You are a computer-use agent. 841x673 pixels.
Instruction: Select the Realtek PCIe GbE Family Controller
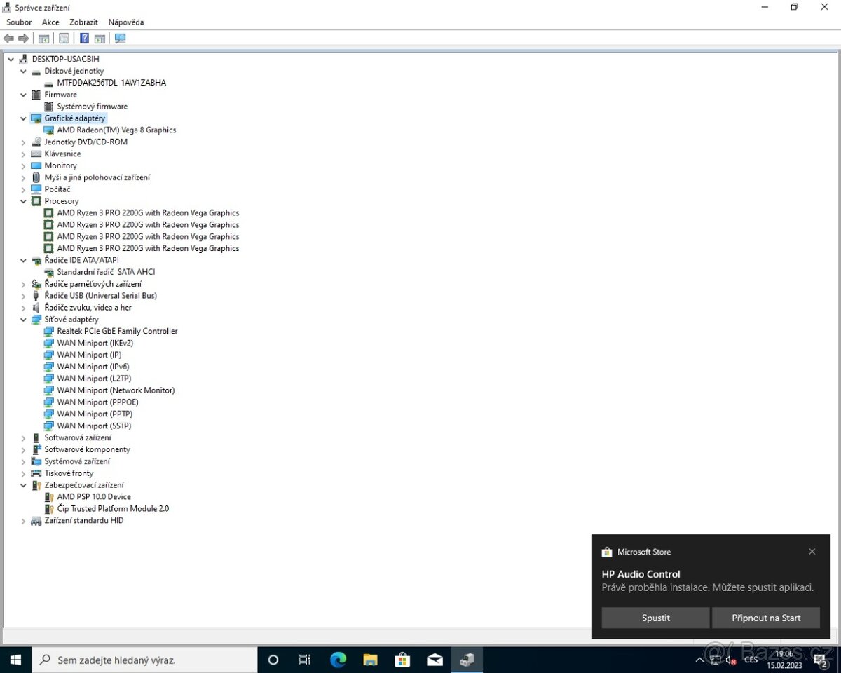(116, 331)
